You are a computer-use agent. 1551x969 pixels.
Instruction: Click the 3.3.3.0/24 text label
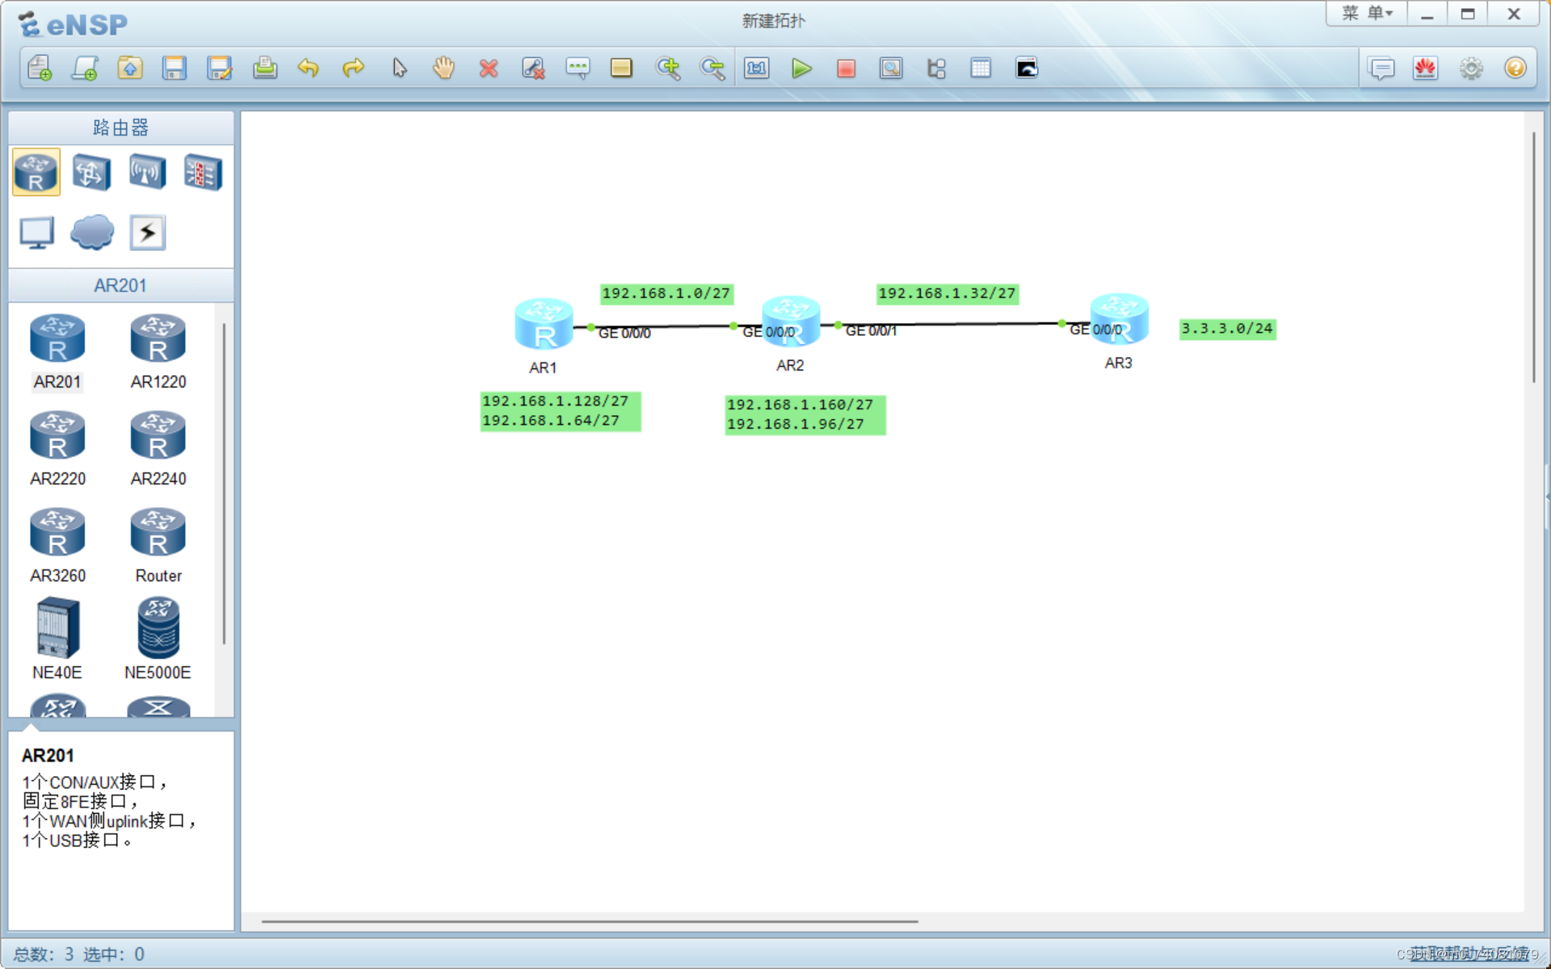[x=1226, y=329]
